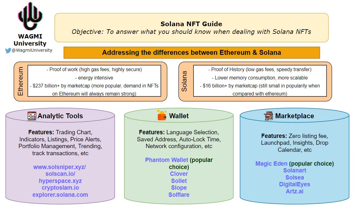
Task: Open the Solanart marketplace link
Action: click(294, 171)
